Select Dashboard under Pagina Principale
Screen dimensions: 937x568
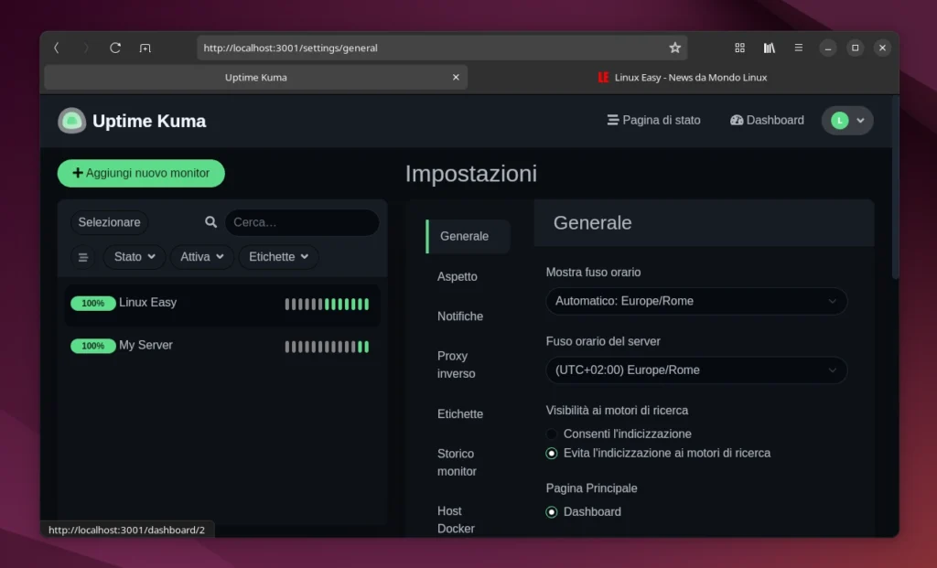552,512
